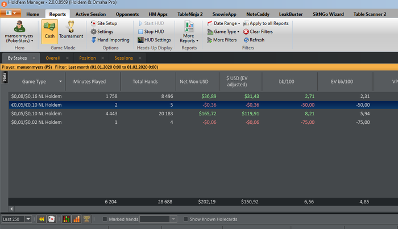398x229 pixels.
Task: Close the Overall report tab
Action: [x=67, y=58]
